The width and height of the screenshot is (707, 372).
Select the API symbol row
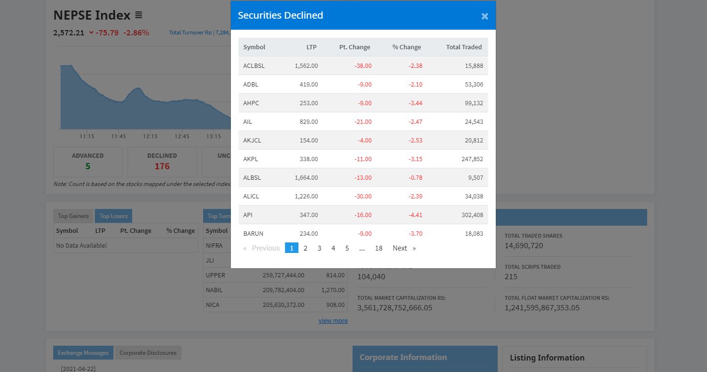coord(363,215)
